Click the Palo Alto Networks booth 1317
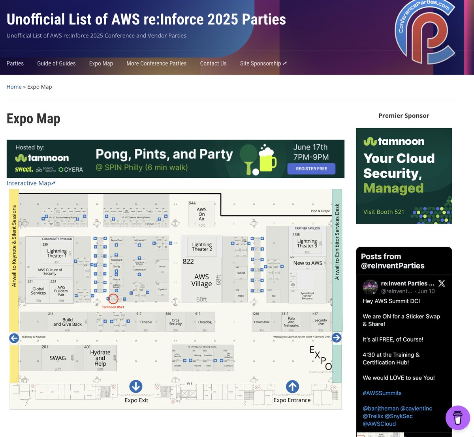 click(291, 322)
